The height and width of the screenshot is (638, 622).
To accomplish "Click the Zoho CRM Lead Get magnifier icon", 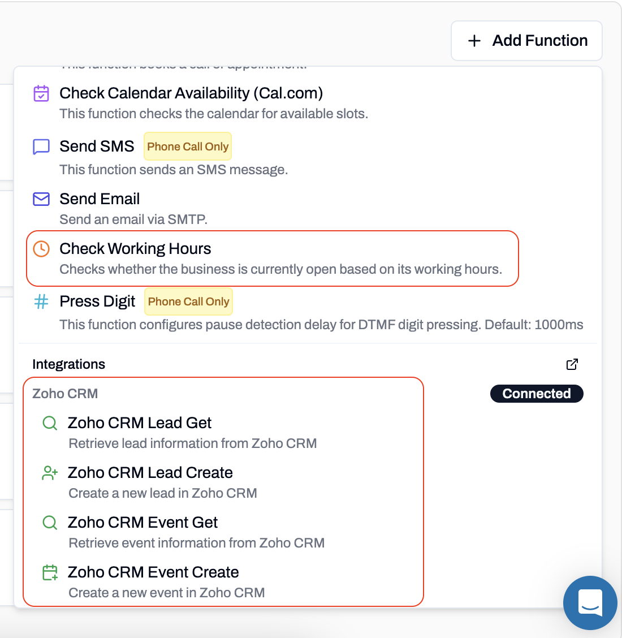I will tap(49, 423).
